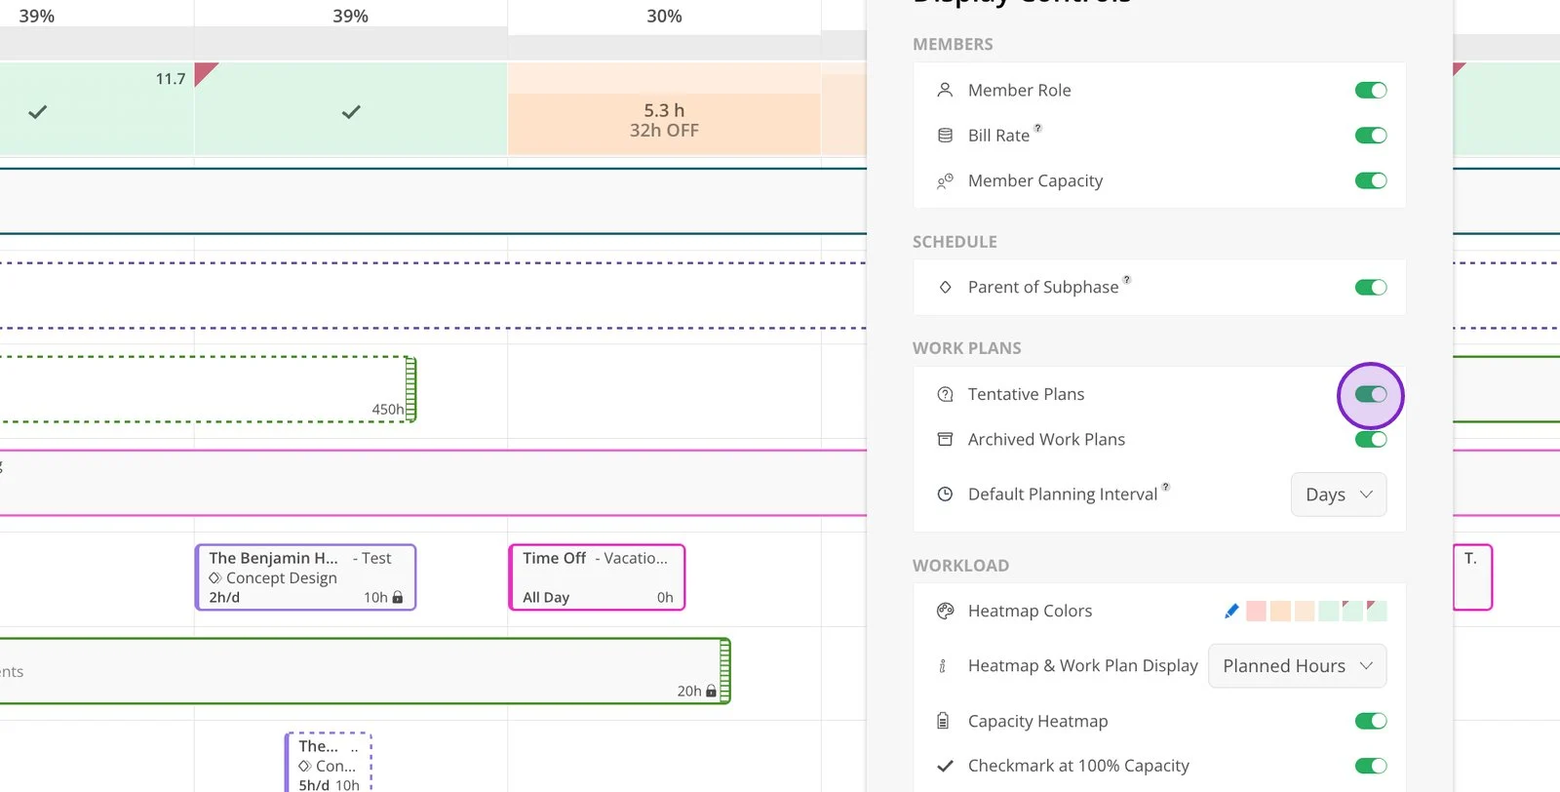Open the Default Planning Interval Days dropdown
1560x792 pixels.
click(x=1339, y=495)
